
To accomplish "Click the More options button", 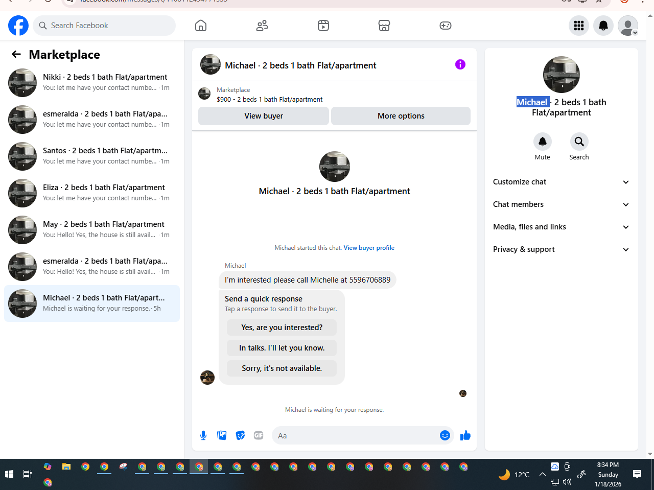I will pos(401,116).
